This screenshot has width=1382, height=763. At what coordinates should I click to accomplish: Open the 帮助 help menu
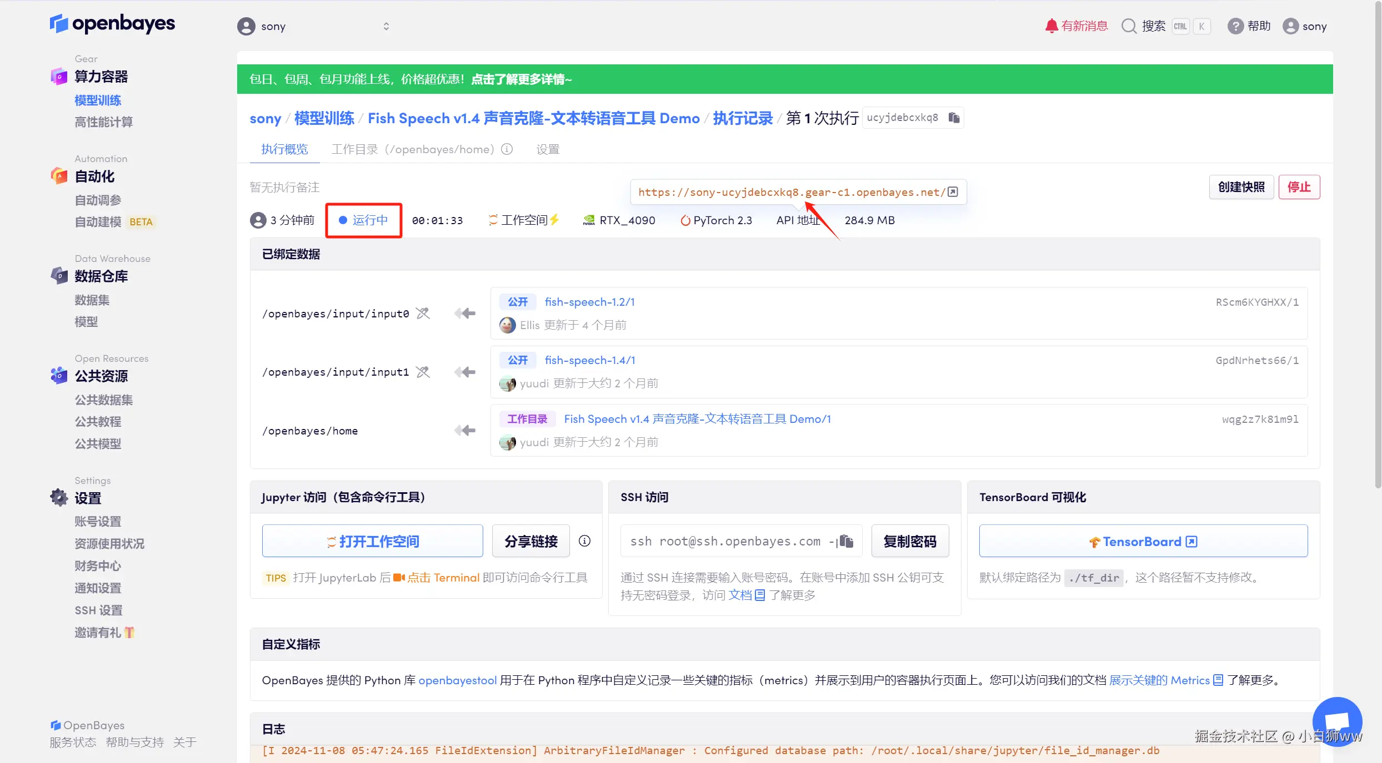[x=1249, y=26]
